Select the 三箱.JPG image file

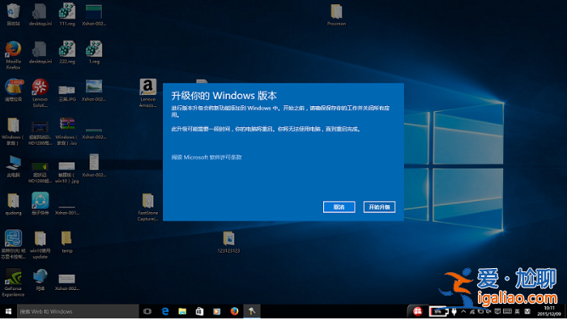pyautogui.click(x=67, y=93)
